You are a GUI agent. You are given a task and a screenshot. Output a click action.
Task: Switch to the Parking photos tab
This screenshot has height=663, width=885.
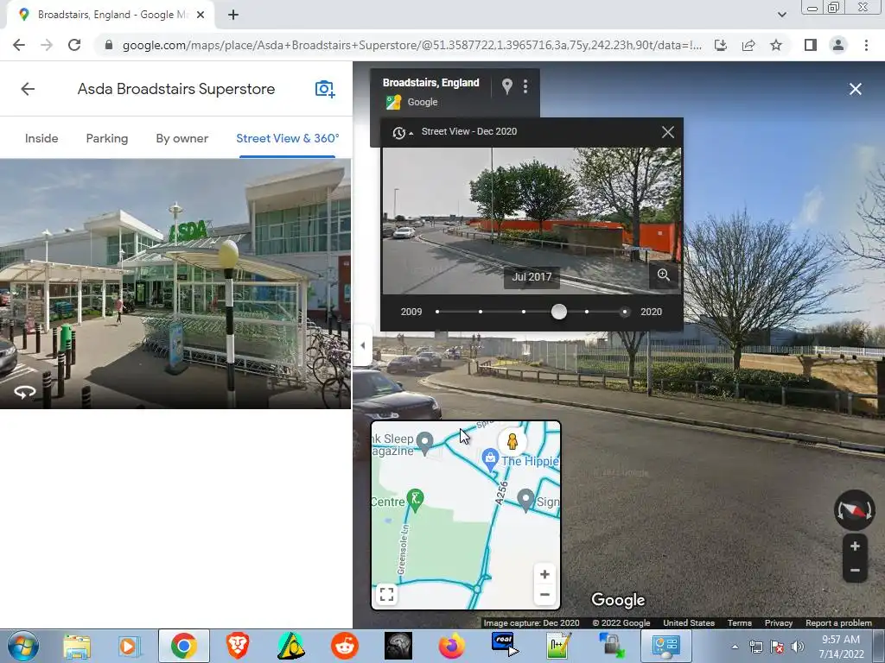[x=106, y=138]
